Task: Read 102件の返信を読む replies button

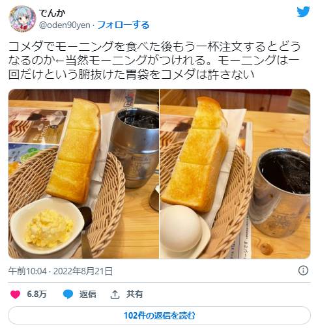Action: click(x=159, y=315)
